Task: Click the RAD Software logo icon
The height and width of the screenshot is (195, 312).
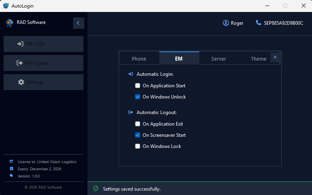Action: (9, 23)
